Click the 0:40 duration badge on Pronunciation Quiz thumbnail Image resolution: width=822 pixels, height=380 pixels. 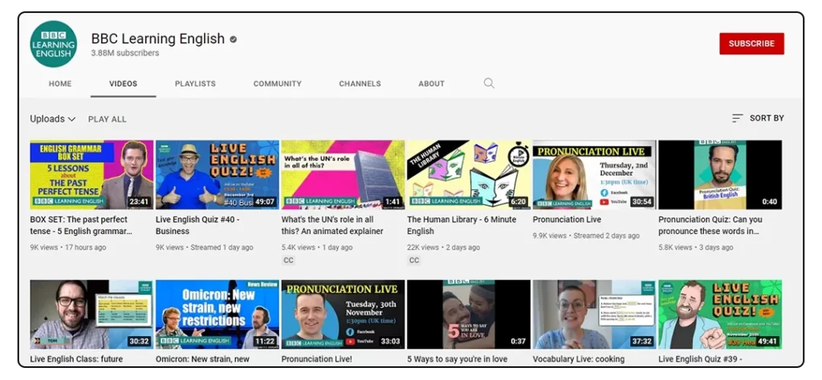pos(769,201)
